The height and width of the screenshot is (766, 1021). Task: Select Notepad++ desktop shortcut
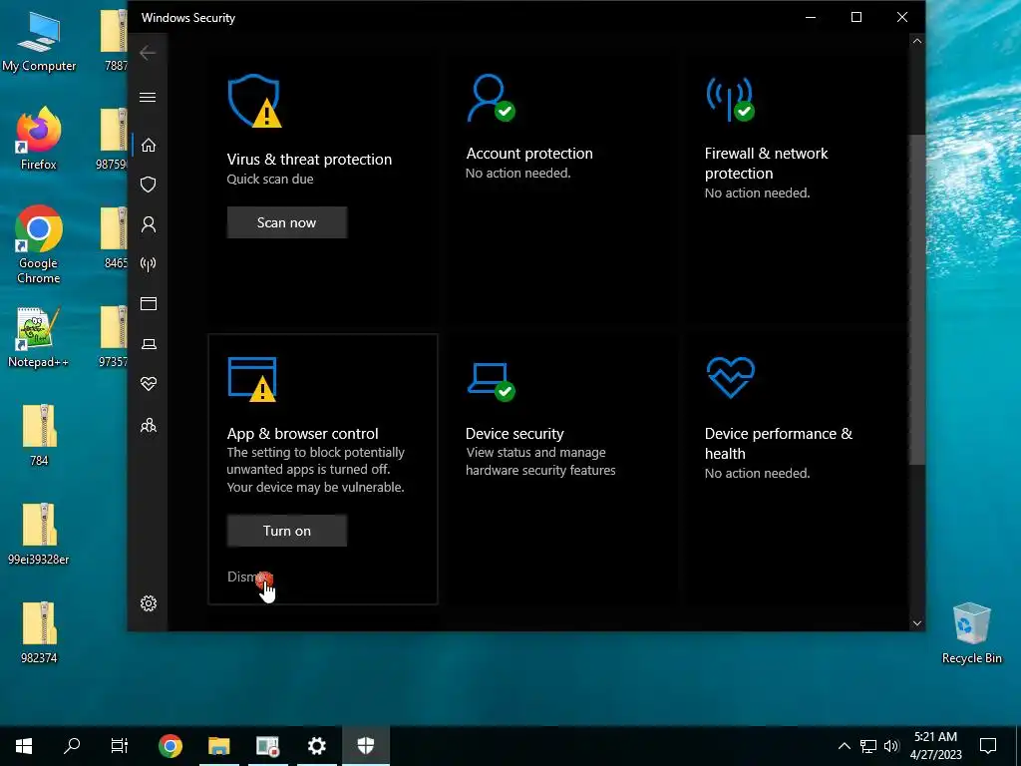(39, 337)
